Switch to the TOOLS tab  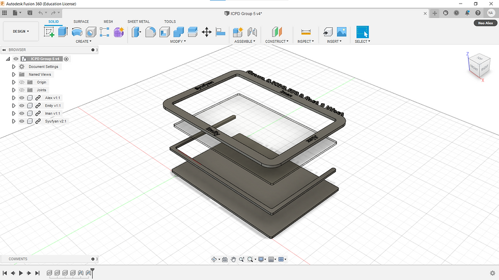(x=170, y=21)
